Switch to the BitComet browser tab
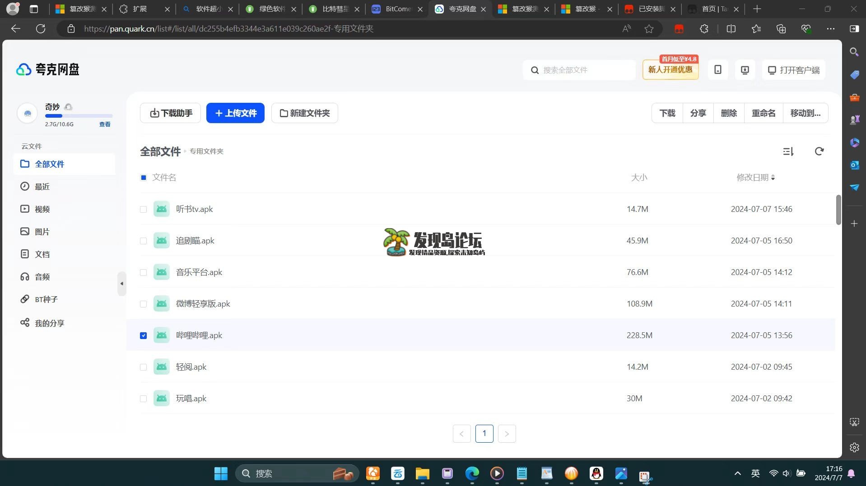 pos(397,9)
